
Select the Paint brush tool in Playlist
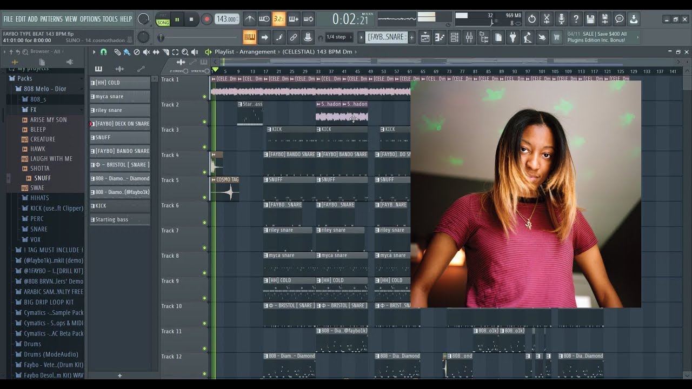(x=127, y=52)
